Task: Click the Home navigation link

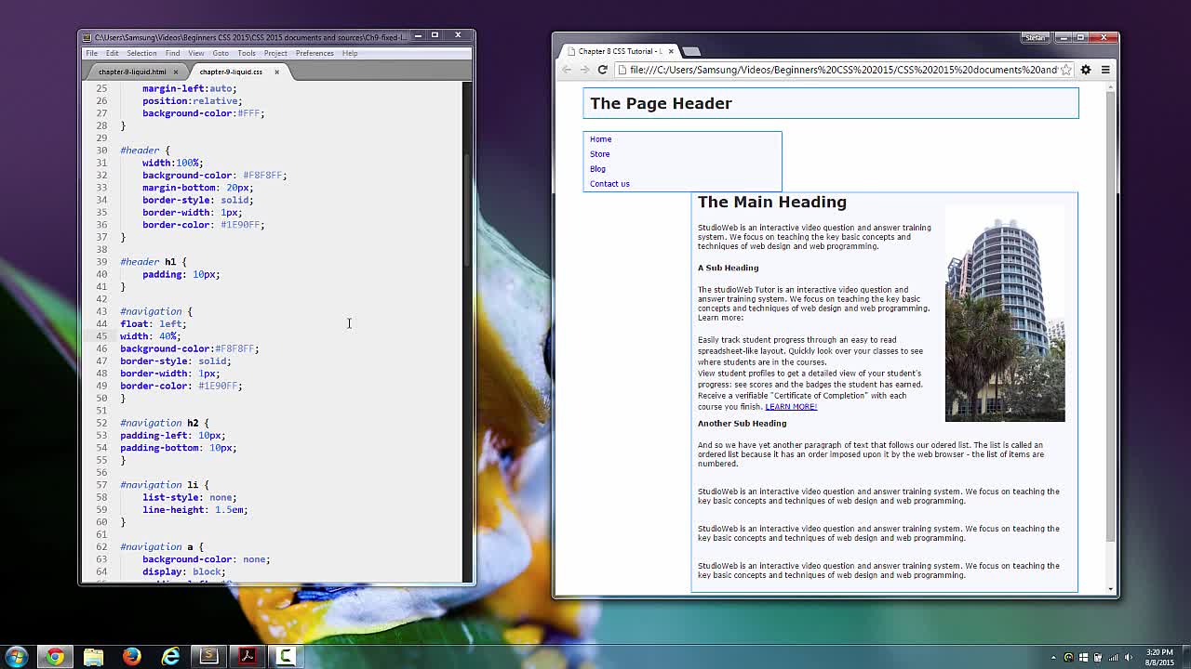Action: (600, 139)
